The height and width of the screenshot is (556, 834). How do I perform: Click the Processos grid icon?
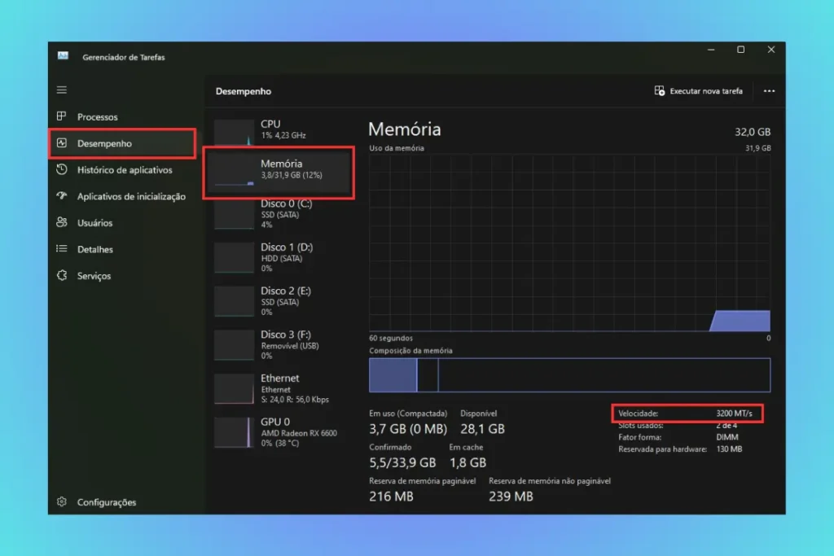tap(62, 116)
